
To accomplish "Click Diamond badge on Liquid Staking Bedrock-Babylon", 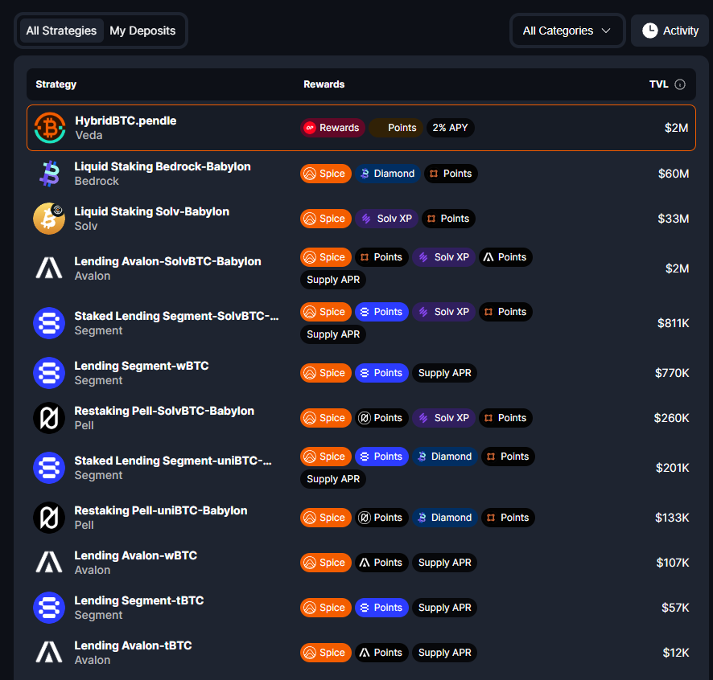I will pyautogui.click(x=387, y=174).
